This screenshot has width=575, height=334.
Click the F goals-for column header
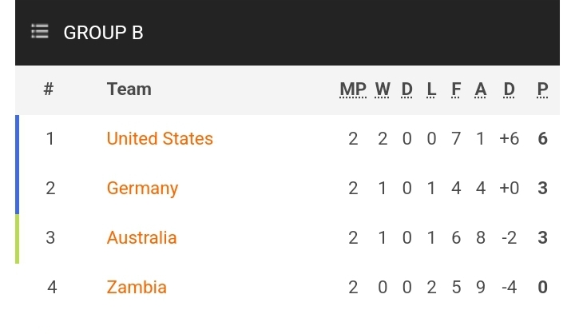click(456, 89)
